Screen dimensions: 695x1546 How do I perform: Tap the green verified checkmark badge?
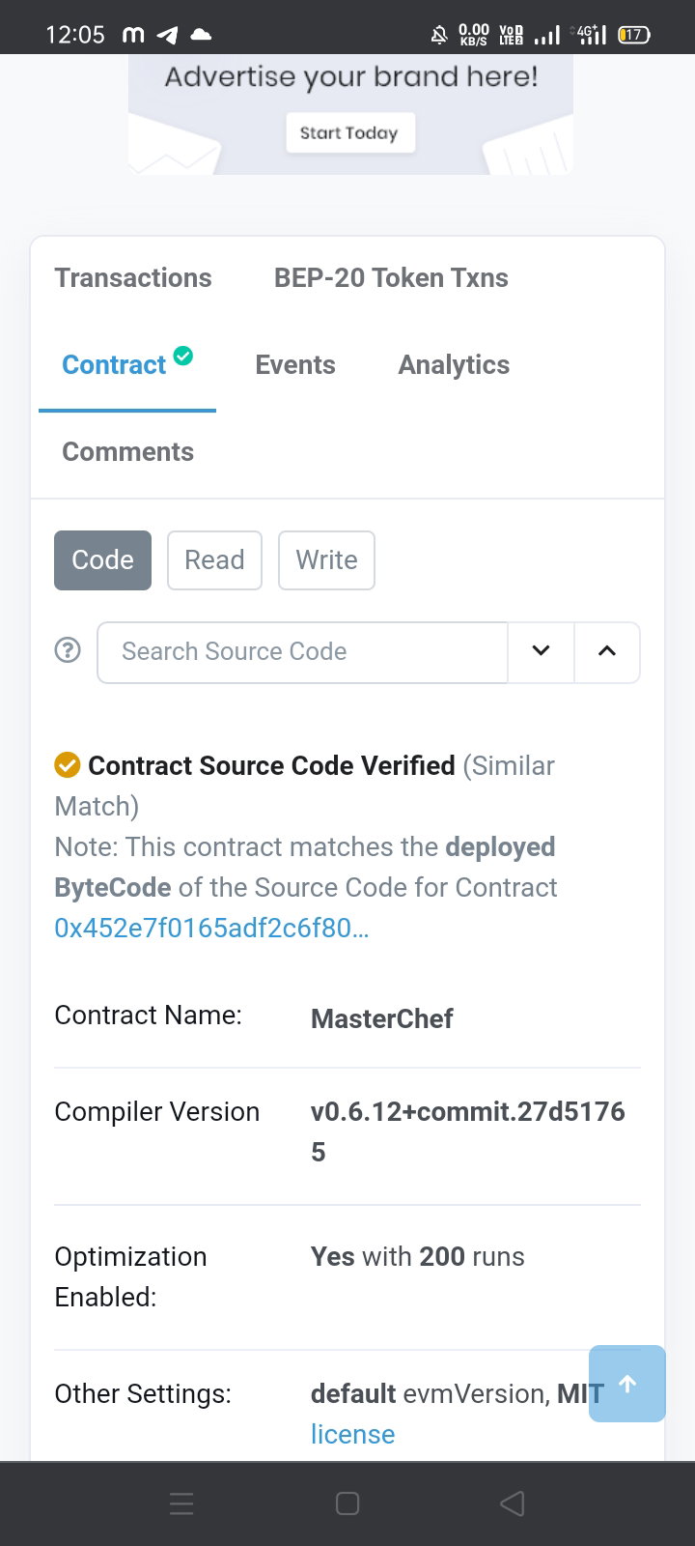pos(183,356)
